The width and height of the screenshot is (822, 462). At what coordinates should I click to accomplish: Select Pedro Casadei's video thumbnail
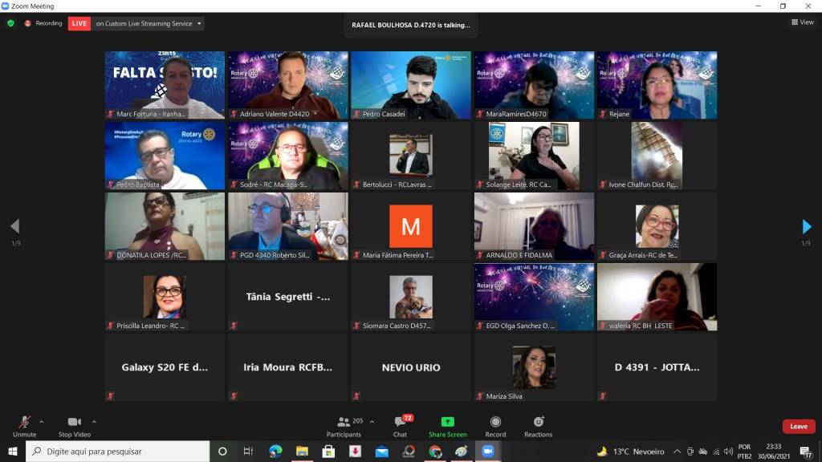(x=410, y=85)
